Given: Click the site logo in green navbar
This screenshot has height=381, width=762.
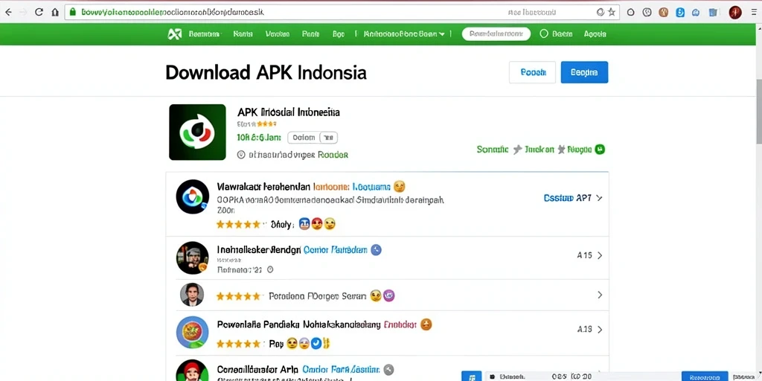Looking at the screenshot, I should pos(174,34).
